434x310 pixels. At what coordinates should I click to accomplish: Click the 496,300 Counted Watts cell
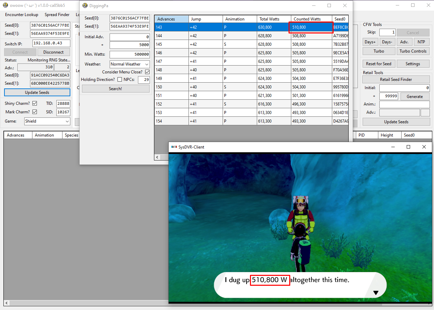311,104
